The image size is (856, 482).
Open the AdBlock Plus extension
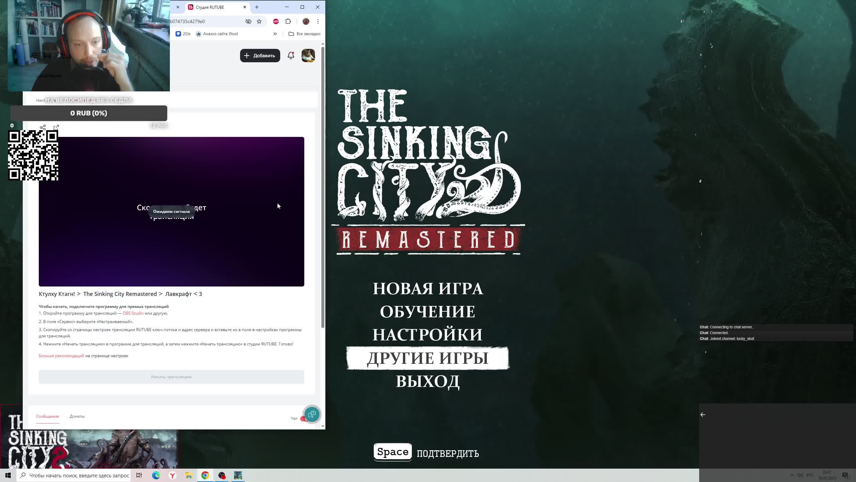click(x=276, y=21)
